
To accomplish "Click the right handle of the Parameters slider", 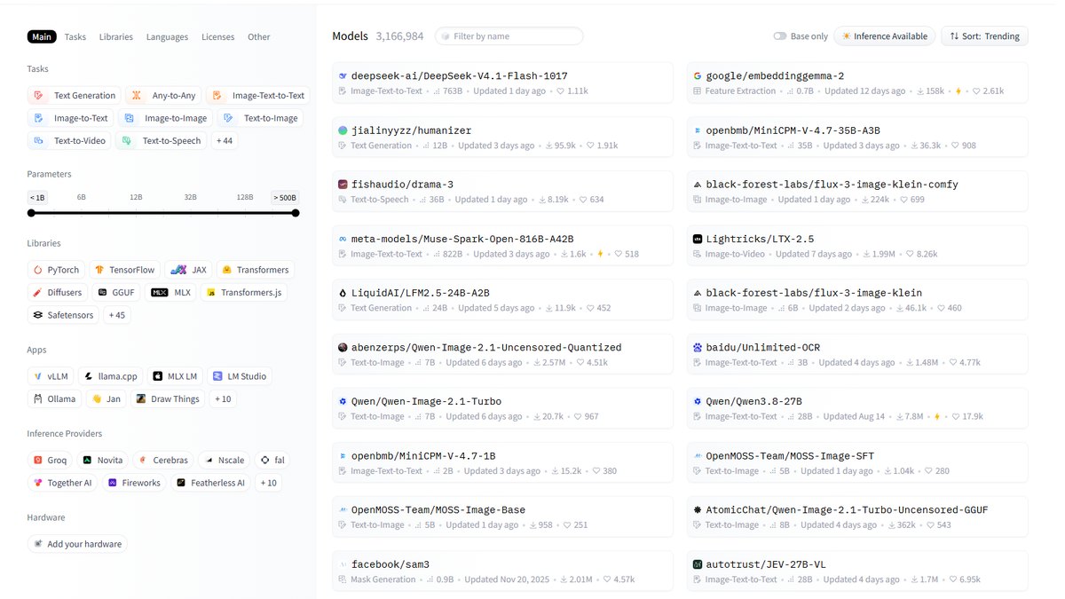I will (x=296, y=213).
